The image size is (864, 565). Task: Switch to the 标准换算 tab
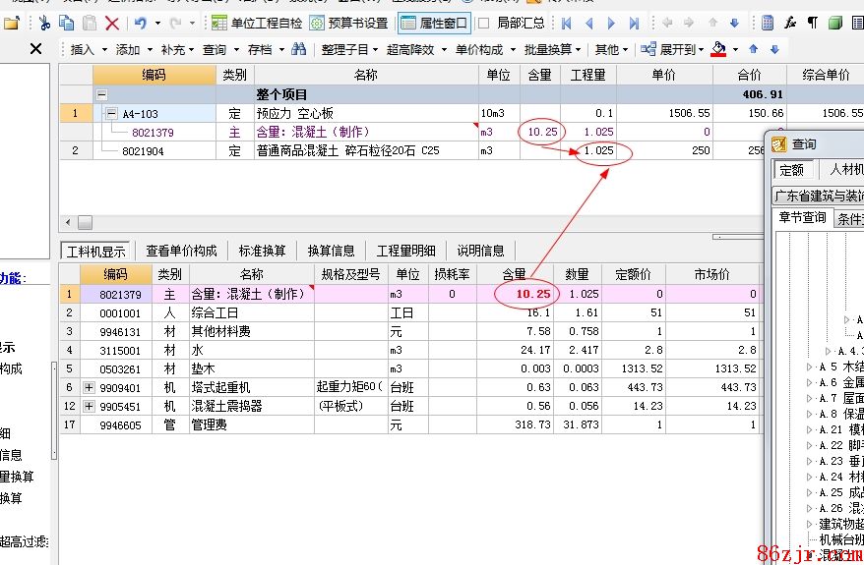pyautogui.click(x=263, y=251)
